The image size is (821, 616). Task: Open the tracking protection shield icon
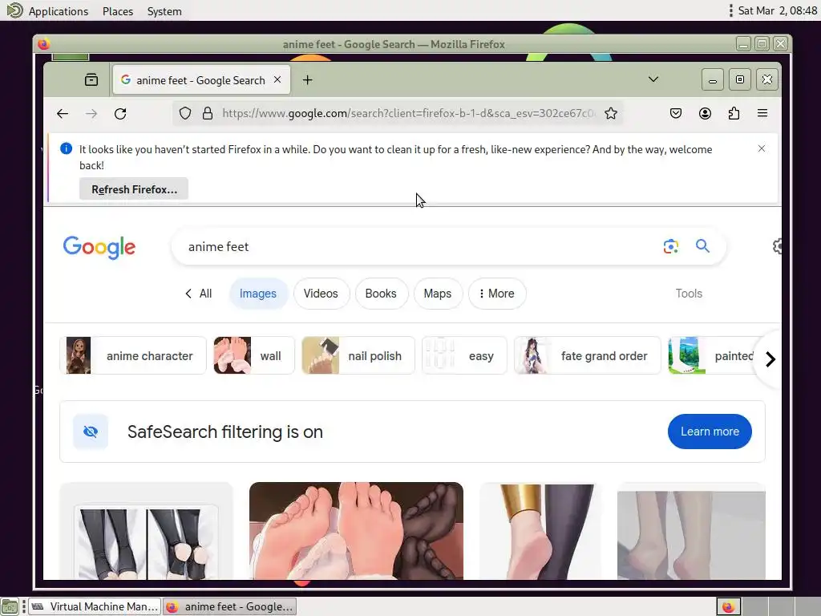point(185,113)
